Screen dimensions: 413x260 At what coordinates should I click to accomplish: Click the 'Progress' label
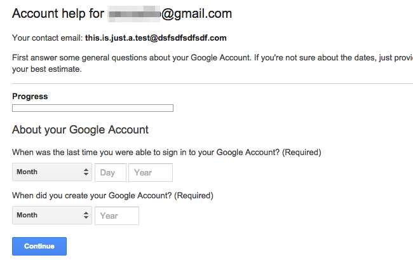pos(30,97)
